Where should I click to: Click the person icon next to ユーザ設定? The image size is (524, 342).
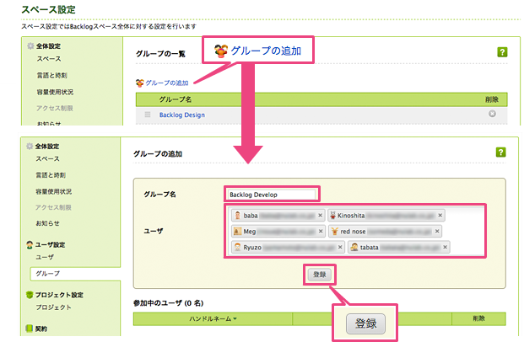30,245
